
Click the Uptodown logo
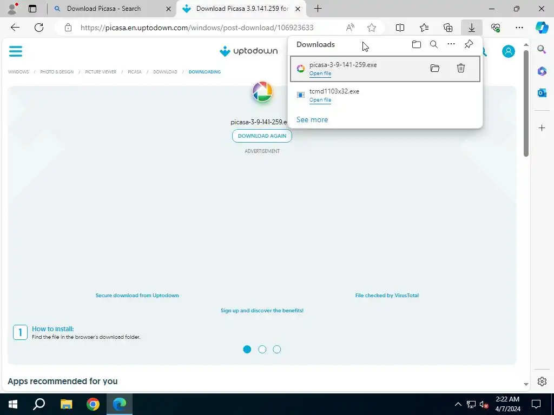[x=248, y=51]
